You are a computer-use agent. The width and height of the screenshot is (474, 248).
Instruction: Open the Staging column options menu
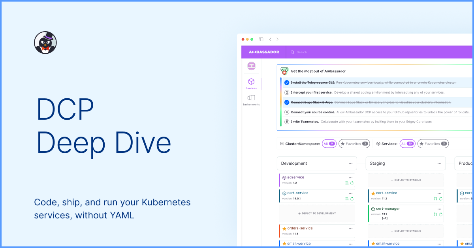[x=439, y=163]
